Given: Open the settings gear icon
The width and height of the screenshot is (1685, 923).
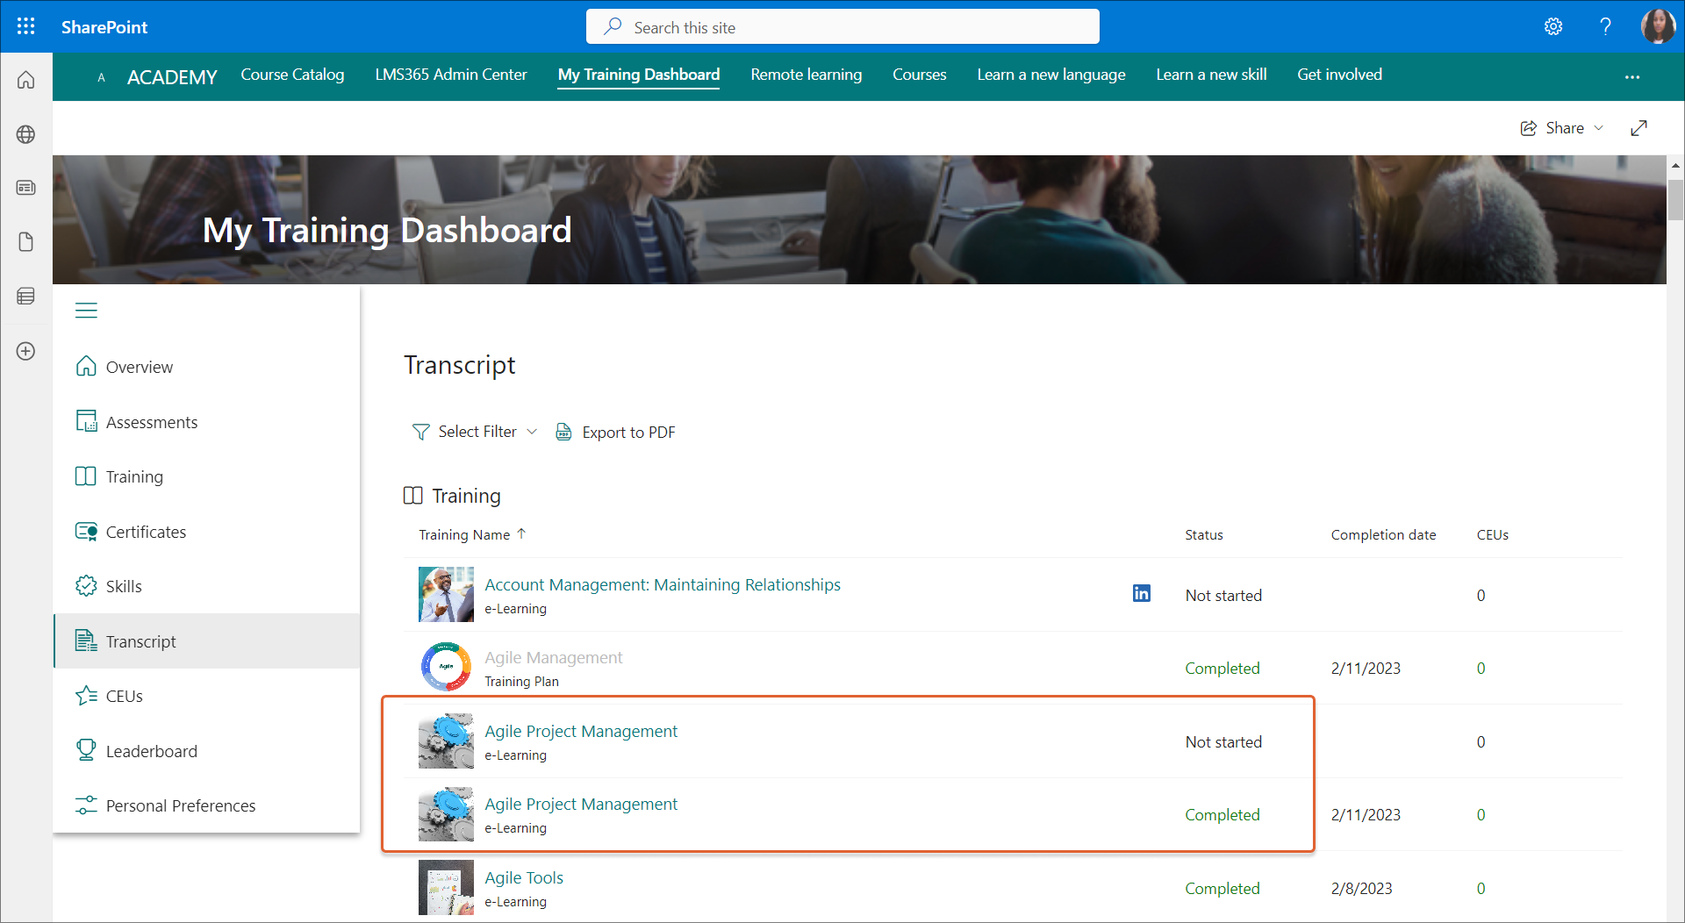Looking at the screenshot, I should (1553, 26).
